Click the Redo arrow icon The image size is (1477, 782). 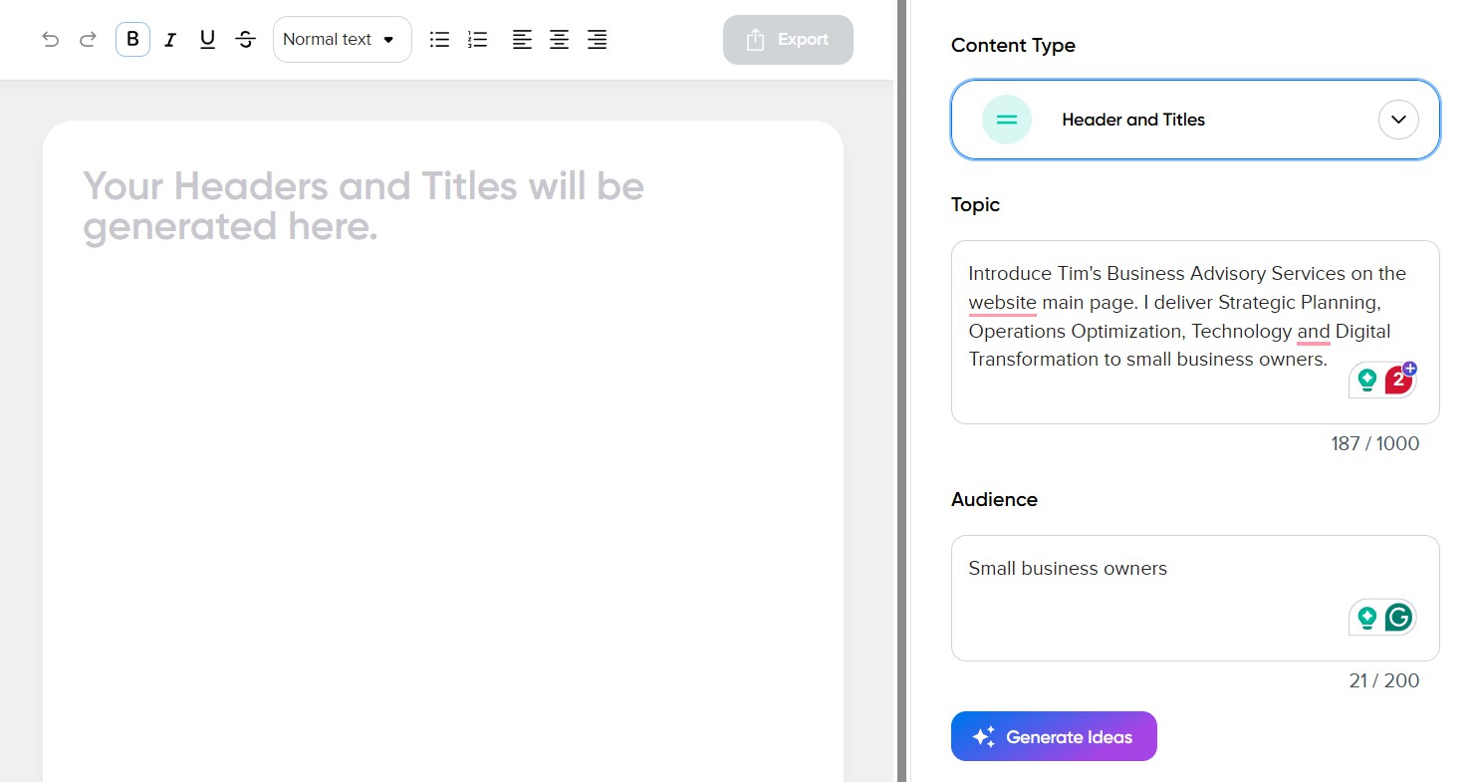point(88,40)
